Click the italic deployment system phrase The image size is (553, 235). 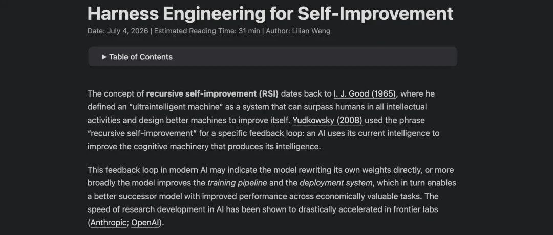(336, 183)
